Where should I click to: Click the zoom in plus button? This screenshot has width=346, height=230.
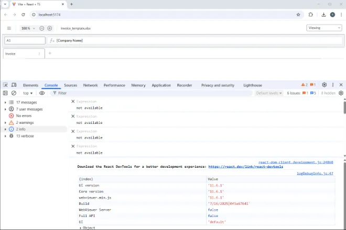click(x=50, y=28)
